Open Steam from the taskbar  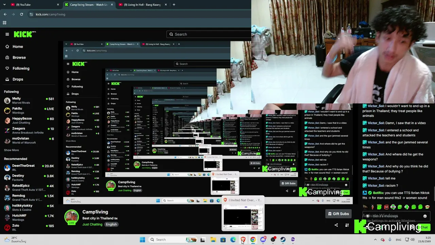pos(283,240)
